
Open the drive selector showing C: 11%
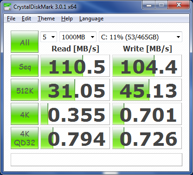point(141,37)
